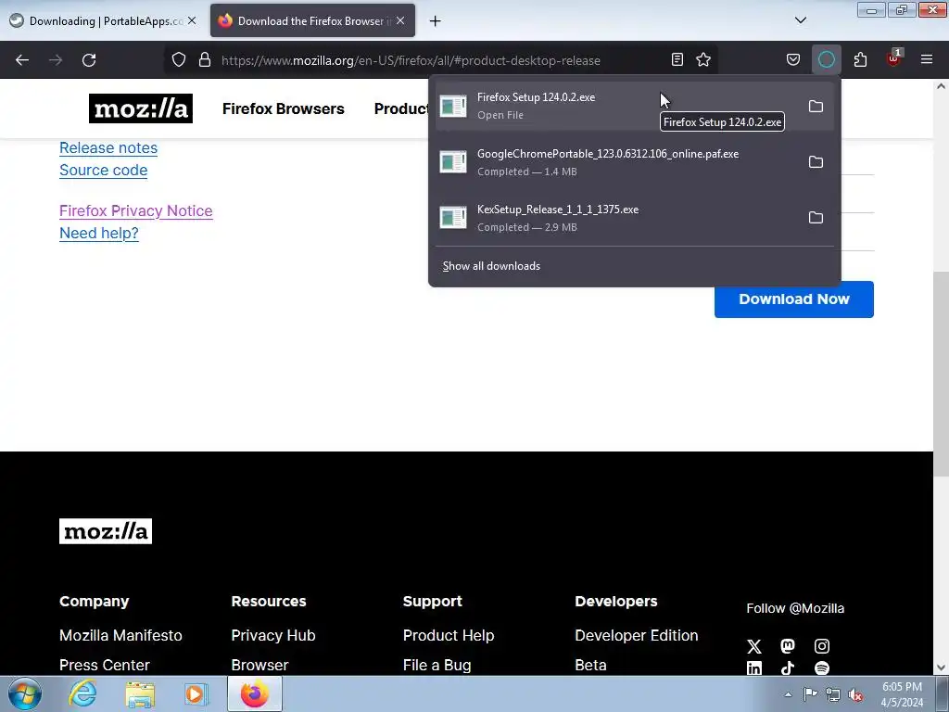949x712 pixels.
Task: Open Firefox Privacy Notice link
Action: coord(136,210)
